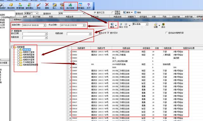The width and height of the screenshot is (203, 121).
Task: Click the 报表档案 cell in row 5
Action: (x=168, y=64)
